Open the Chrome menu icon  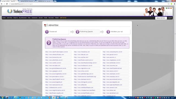pyautogui.click(x=175, y=4)
